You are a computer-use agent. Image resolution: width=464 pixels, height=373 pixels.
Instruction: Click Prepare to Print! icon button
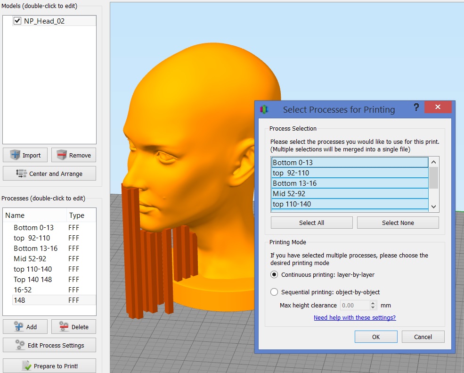[26, 366]
